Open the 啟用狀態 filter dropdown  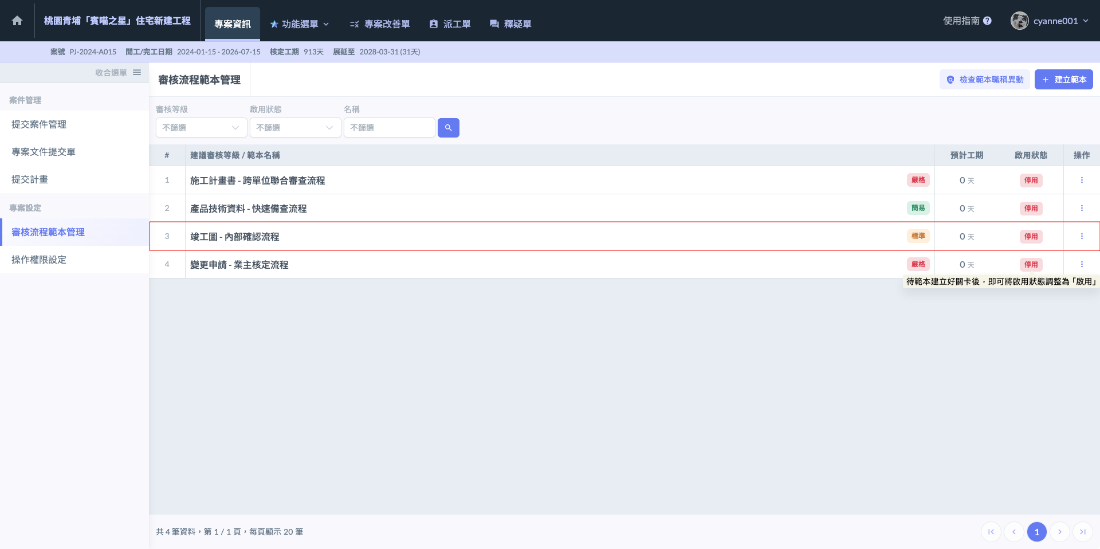click(x=296, y=128)
